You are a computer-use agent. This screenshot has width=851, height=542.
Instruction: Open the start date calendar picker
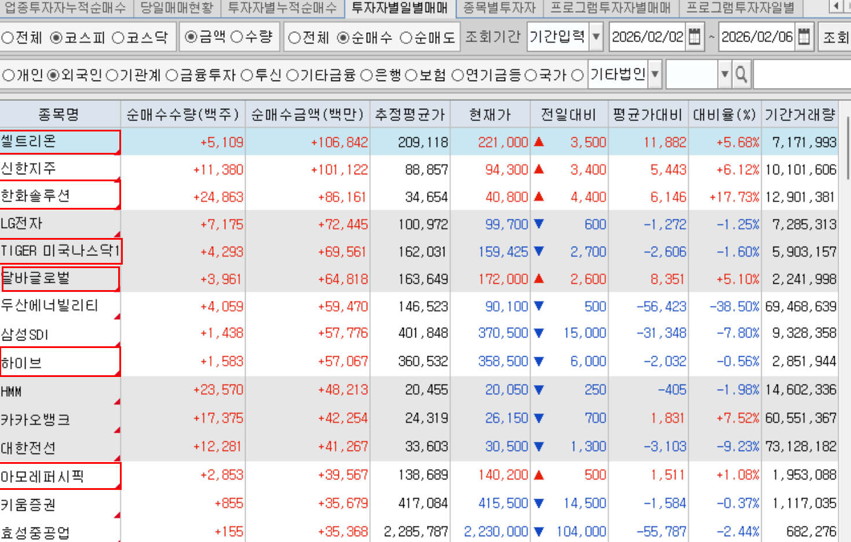[x=694, y=37]
